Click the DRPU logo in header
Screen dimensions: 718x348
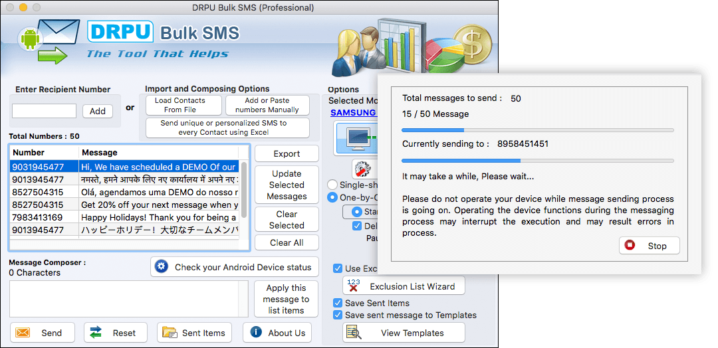click(120, 33)
